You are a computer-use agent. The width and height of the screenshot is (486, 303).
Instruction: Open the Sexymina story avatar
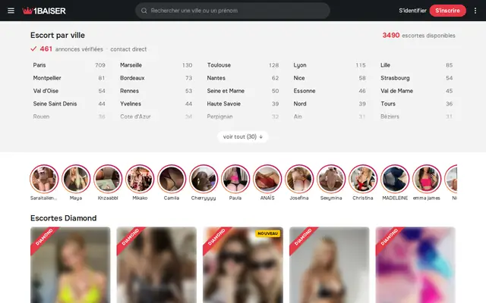tap(331, 179)
